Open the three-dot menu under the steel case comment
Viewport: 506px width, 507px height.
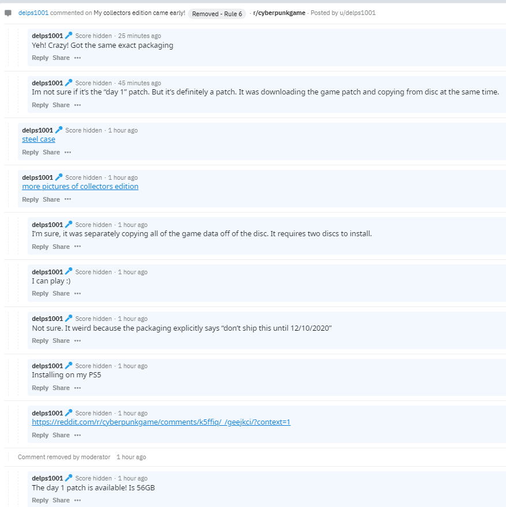coord(67,152)
